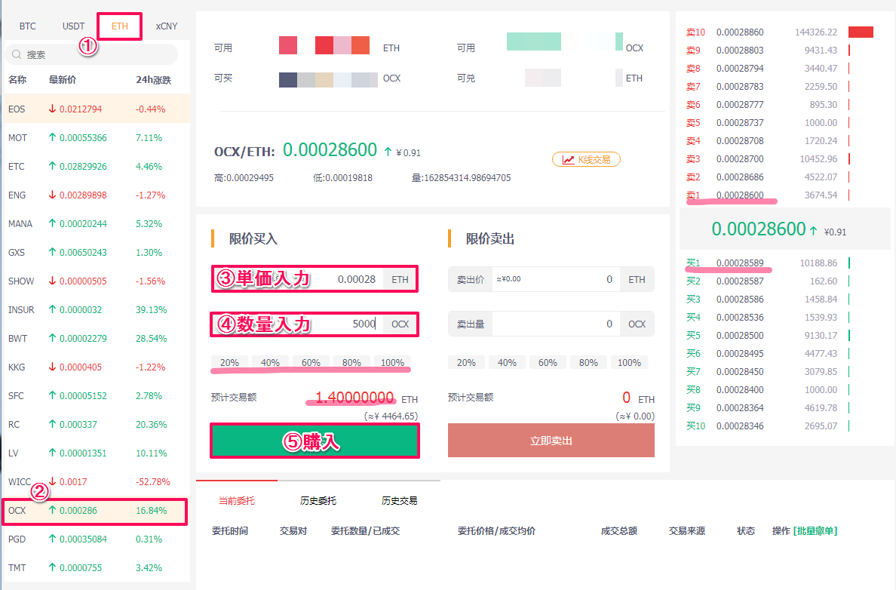Image resolution: width=896 pixels, height=590 pixels.
Task: Click the red down arrow beside EOS
Action: pyautogui.click(x=53, y=109)
